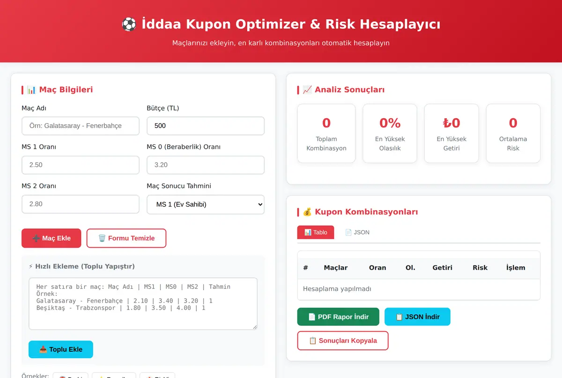Click the Formu Temizle button
562x378 pixels.
[x=126, y=238]
